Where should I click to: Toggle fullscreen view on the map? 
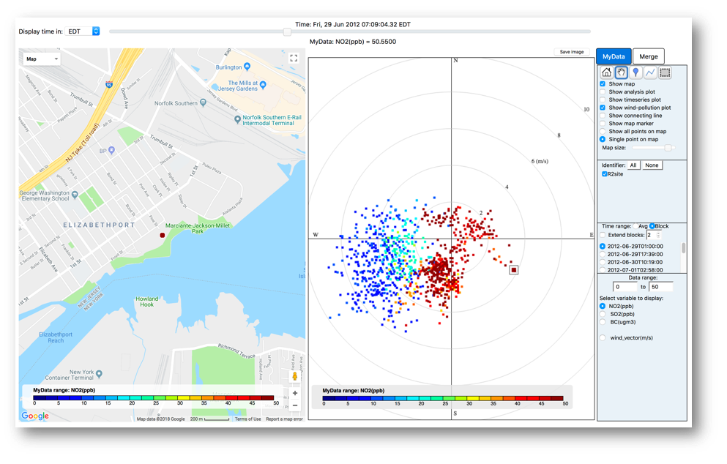click(x=294, y=59)
